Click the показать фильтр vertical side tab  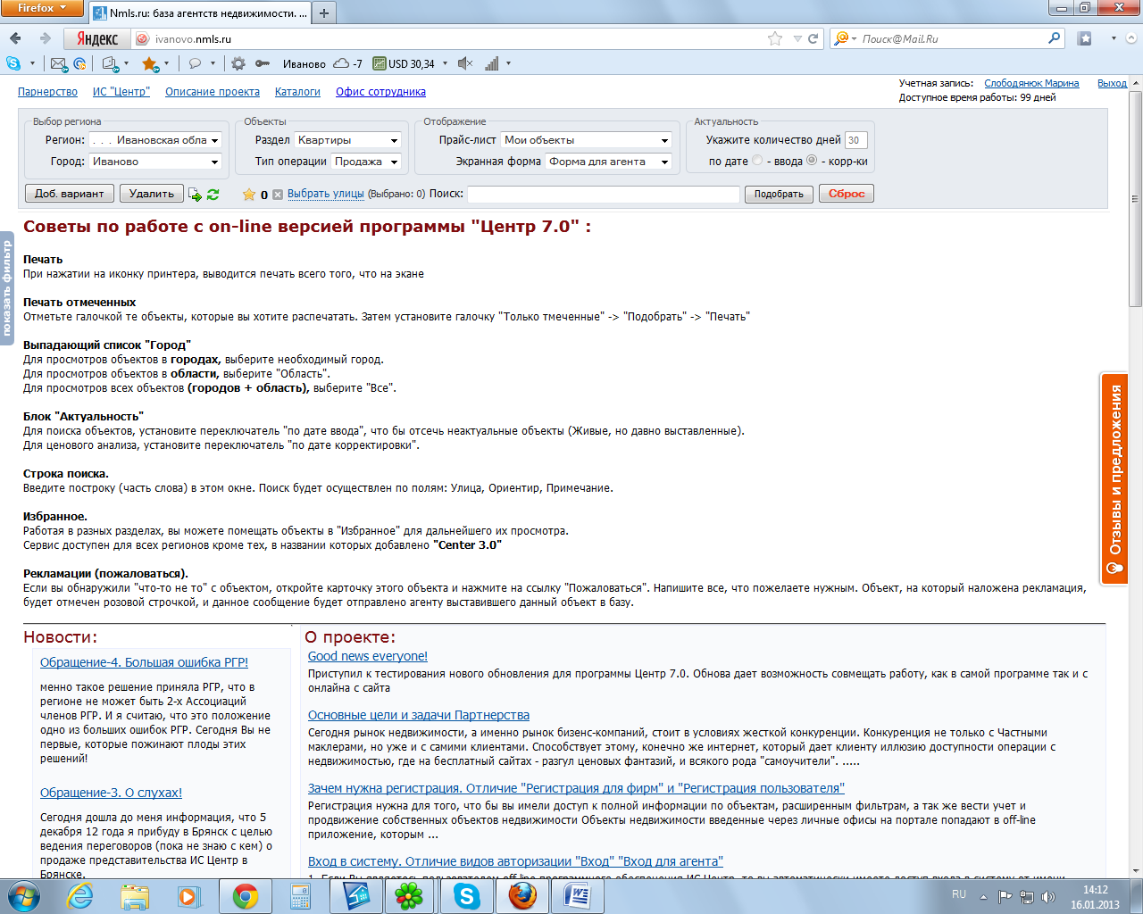click(x=7, y=288)
